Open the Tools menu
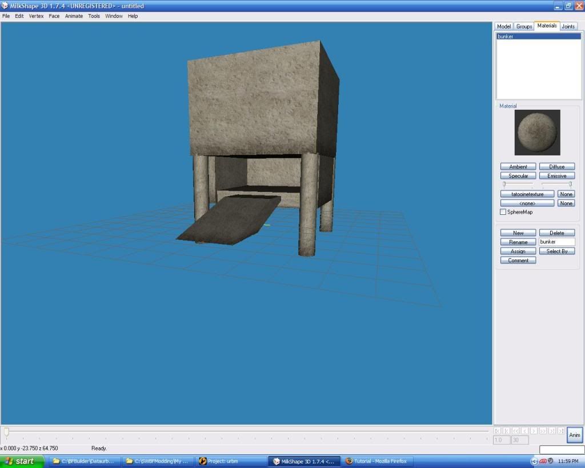The width and height of the screenshot is (585, 468). click(x=94, y=16)
